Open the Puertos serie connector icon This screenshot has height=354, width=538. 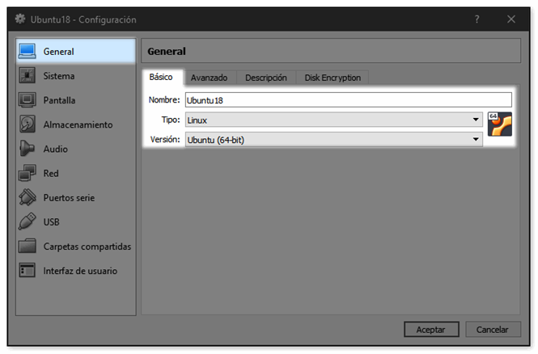click(x=28, y=197)
